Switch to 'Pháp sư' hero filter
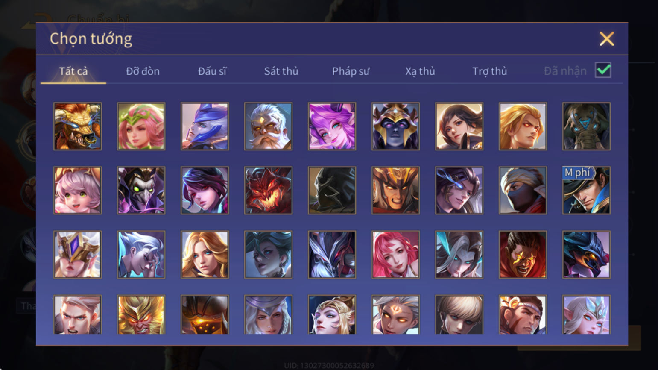This screenshot has height=370, width=658. [x=351, y=71]
